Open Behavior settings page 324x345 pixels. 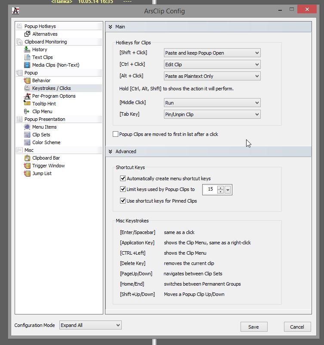41,80
